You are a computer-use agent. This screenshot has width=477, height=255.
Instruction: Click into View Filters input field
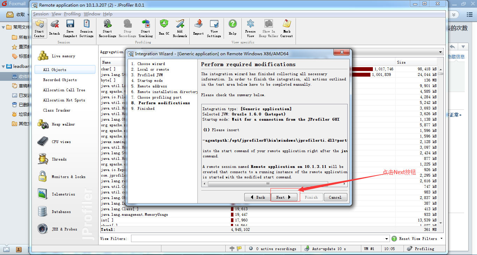pyautogui.click(x=258, y=239)
